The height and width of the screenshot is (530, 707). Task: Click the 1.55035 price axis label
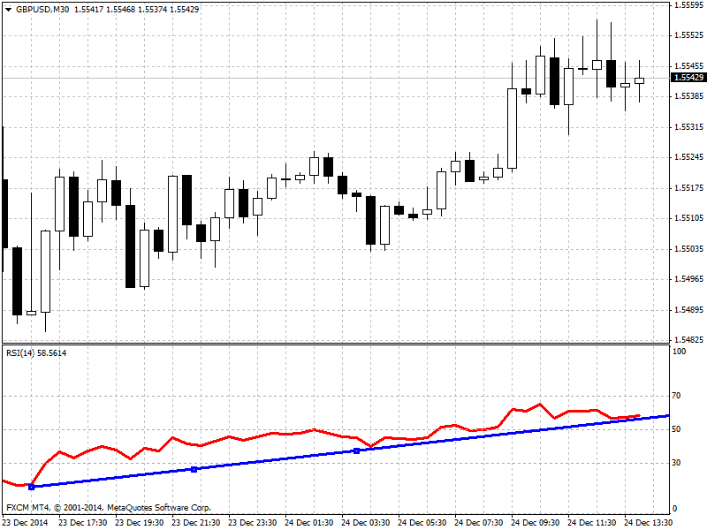[688, 249]
